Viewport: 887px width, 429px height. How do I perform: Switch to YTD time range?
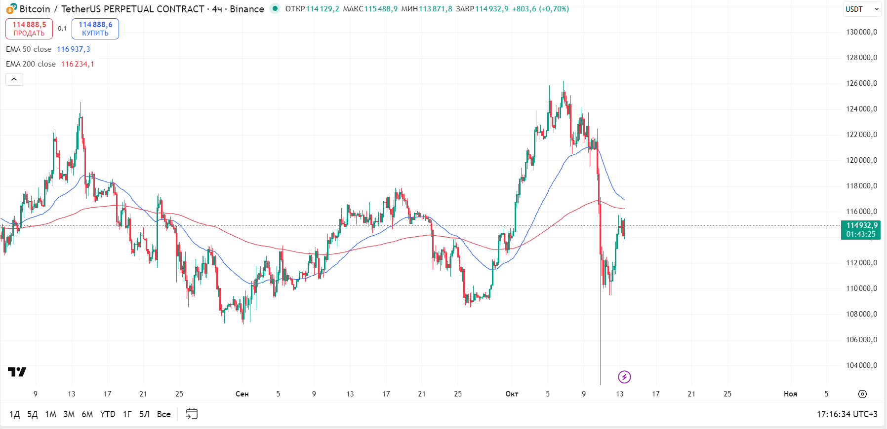108,414
